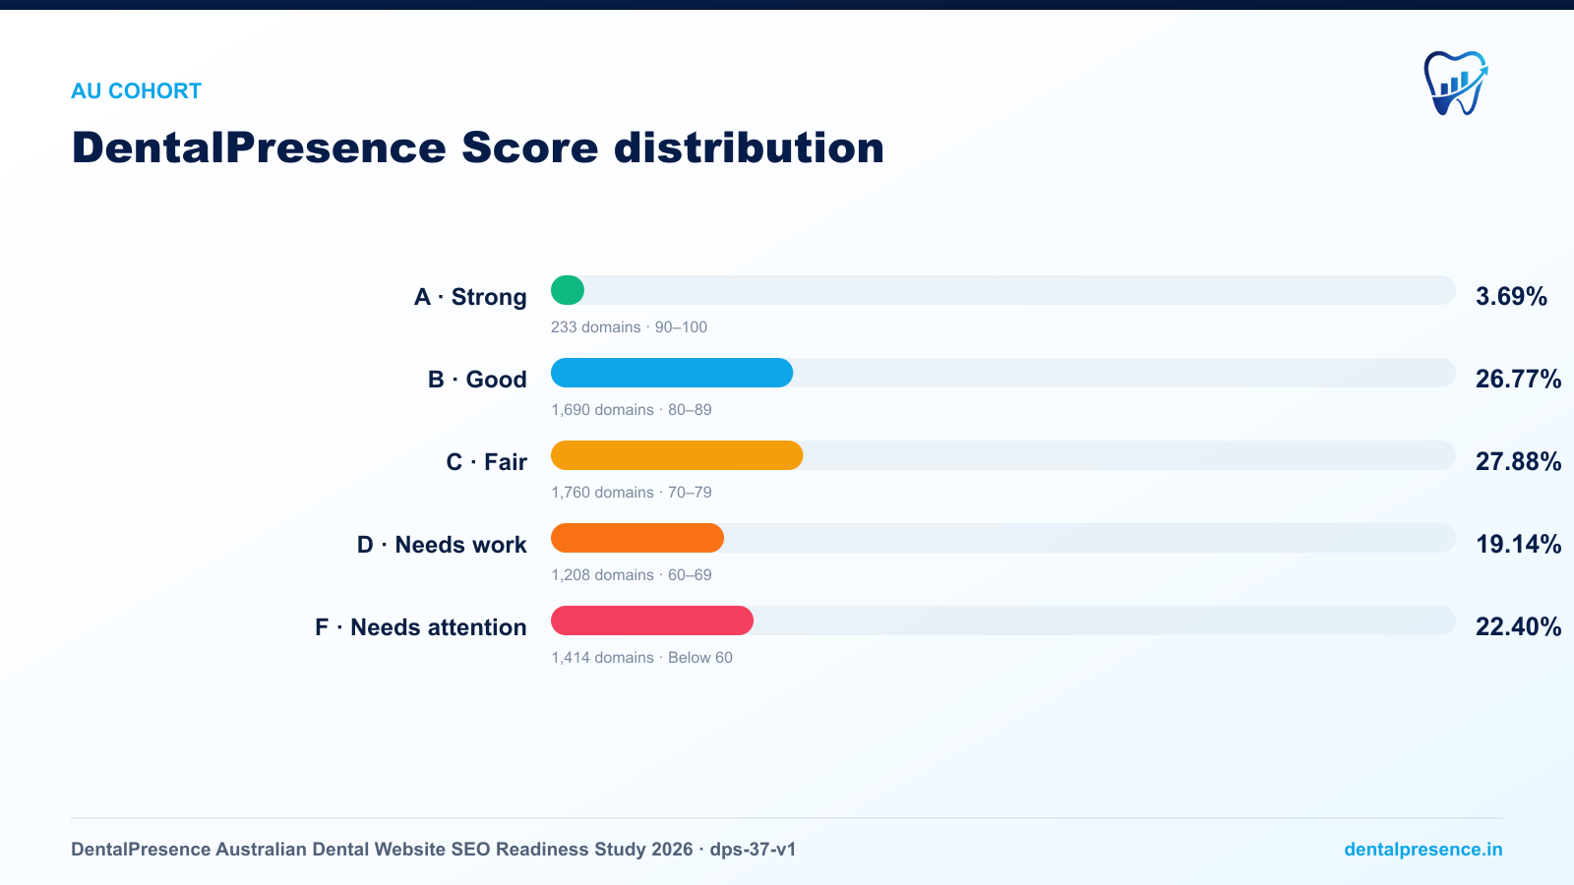Select the 'C · Fair' label
The width and height of the screenshot is (1574, 885).
pyautogui.click(x=486, y=462)
